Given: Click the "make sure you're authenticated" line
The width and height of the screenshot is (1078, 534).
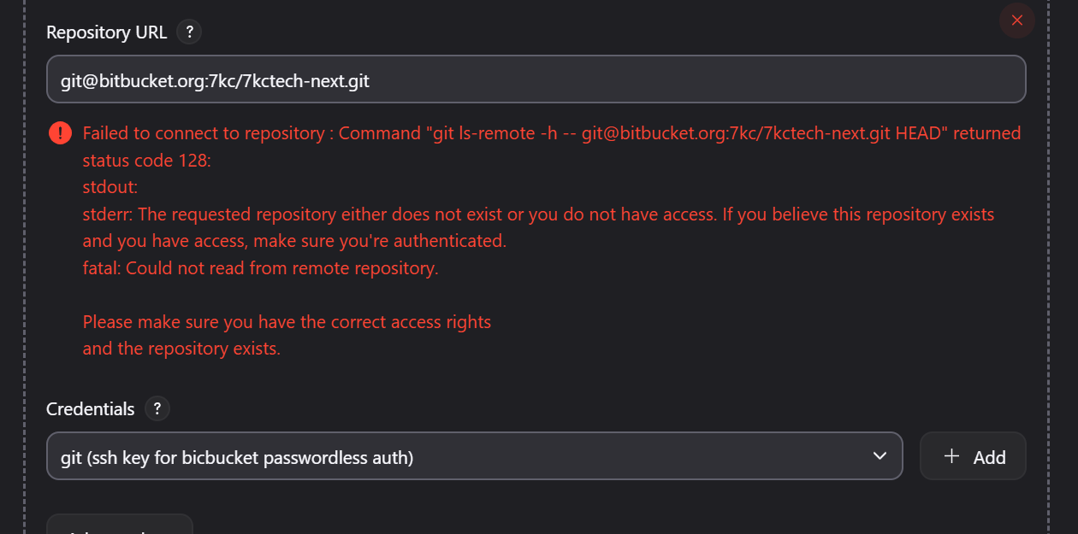Looking at the screenshot, I should (294, 241).
